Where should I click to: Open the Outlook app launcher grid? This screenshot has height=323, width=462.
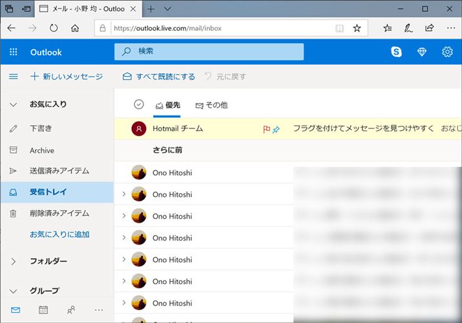pyautogui.click(x=14, y=52)
